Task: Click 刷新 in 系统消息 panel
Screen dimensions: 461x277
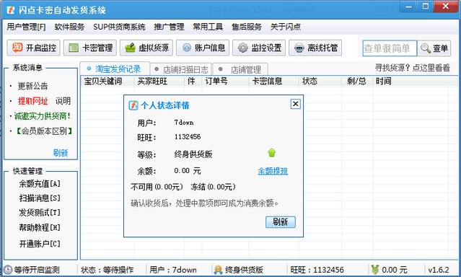Action: point(61,153)
